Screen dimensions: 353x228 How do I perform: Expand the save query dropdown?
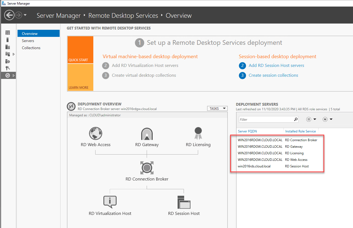[x=327, y=119]
